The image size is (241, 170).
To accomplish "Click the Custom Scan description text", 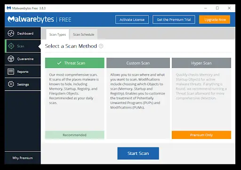I will tap(137, 91).
